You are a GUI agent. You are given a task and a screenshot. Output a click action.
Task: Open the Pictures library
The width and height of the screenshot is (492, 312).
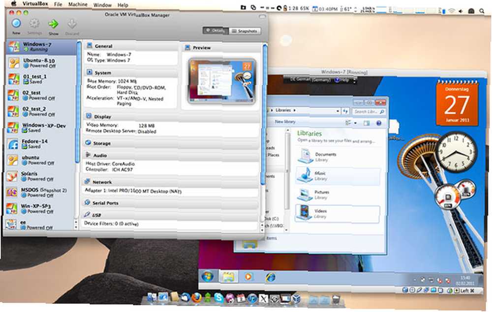pos(338,195)
